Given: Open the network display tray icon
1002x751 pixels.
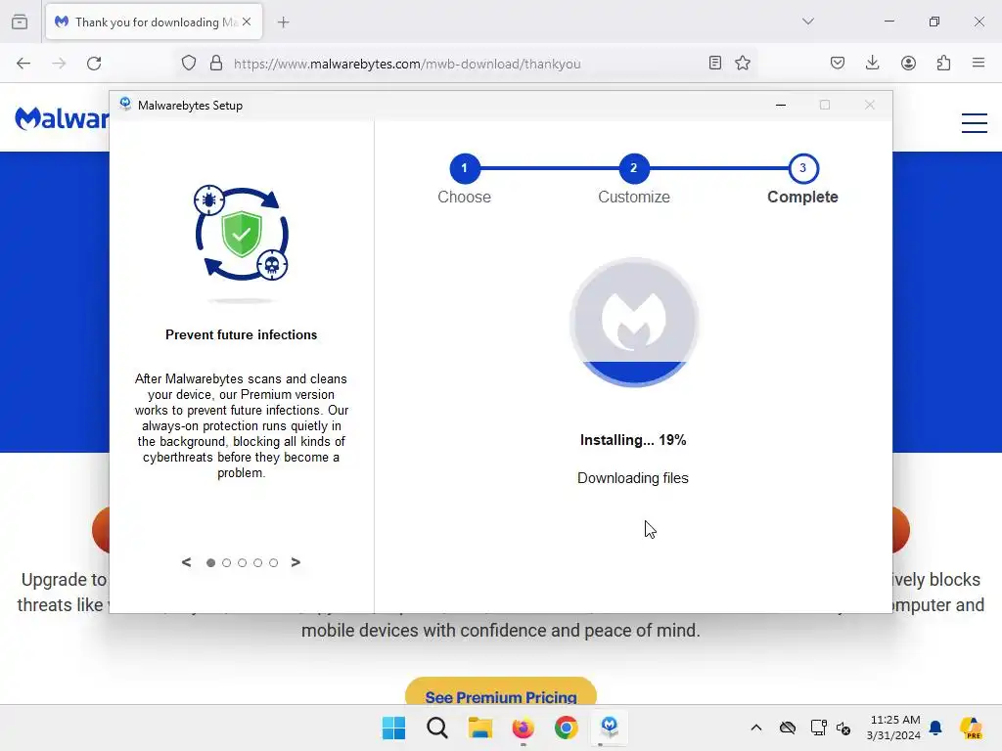Looking at the screenshot, I should [818, 728].
